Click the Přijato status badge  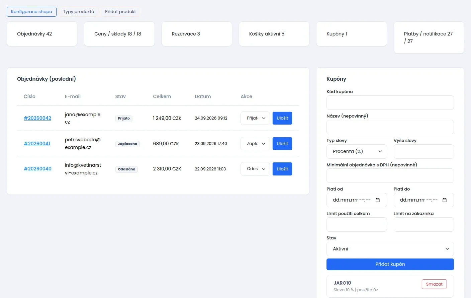coord(124,119)
